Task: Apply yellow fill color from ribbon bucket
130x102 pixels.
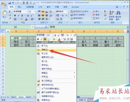Action: 21,19
